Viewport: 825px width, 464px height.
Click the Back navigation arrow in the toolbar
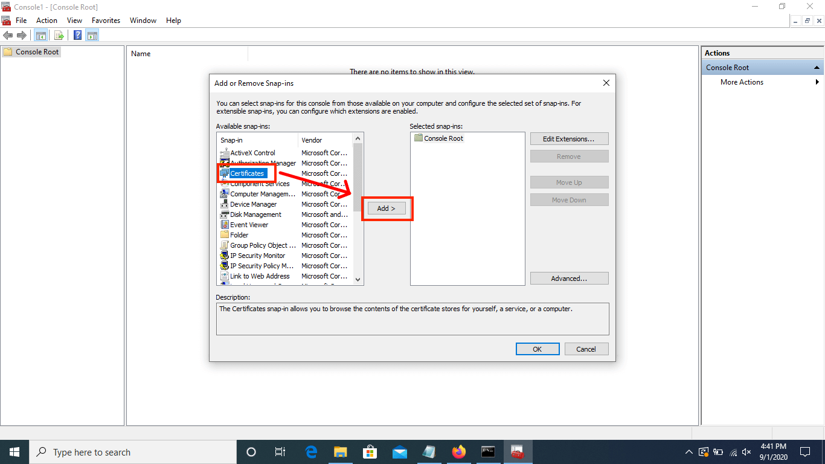[8, 34]
